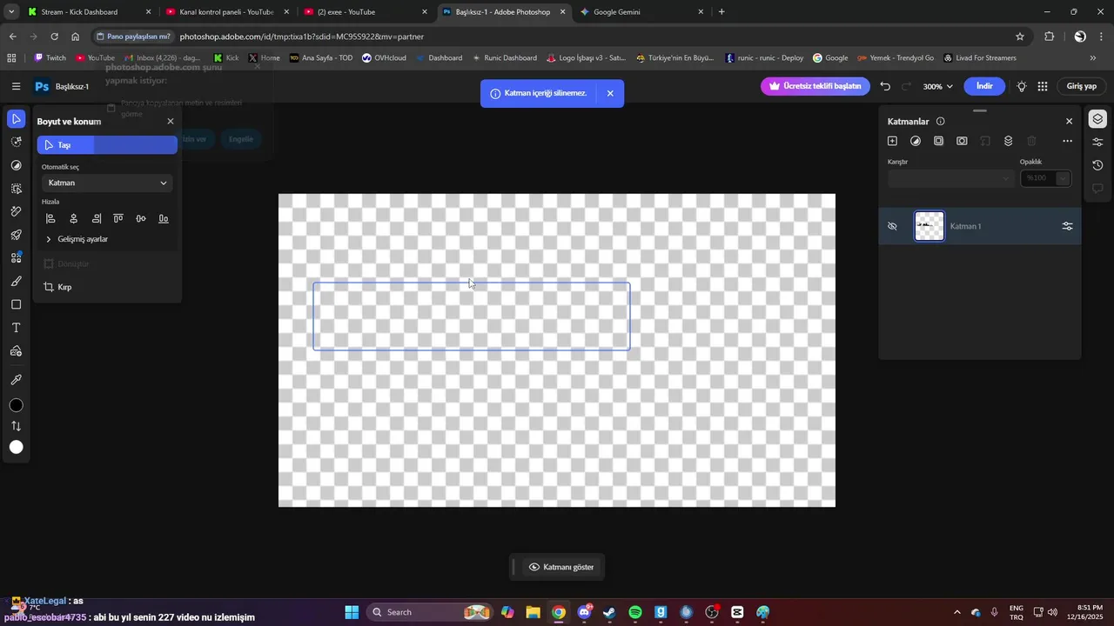1114x626 pixels.
Task: Open the add image tool
Action: (x=16, y=351)
